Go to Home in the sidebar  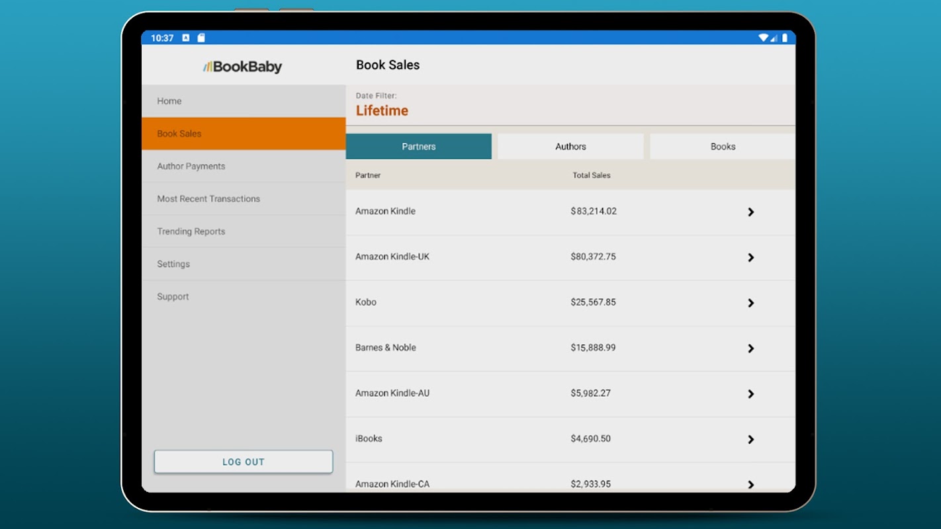coord(244,101)
